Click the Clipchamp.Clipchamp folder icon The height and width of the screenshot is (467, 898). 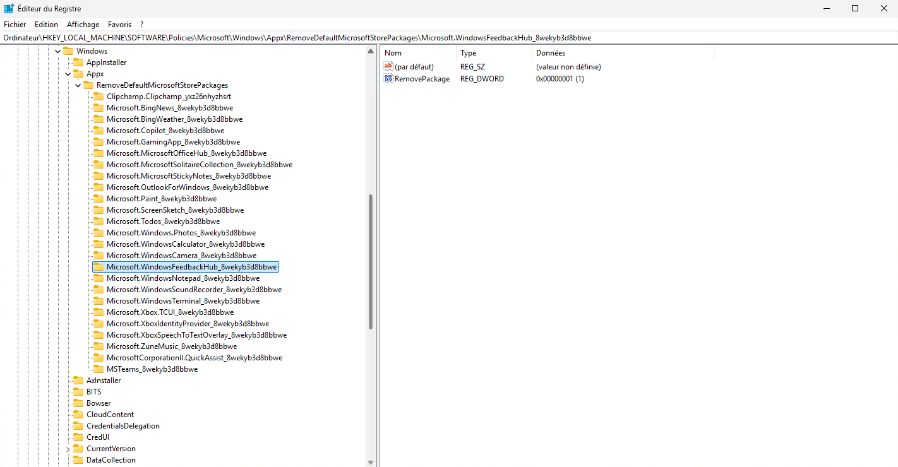99,97
